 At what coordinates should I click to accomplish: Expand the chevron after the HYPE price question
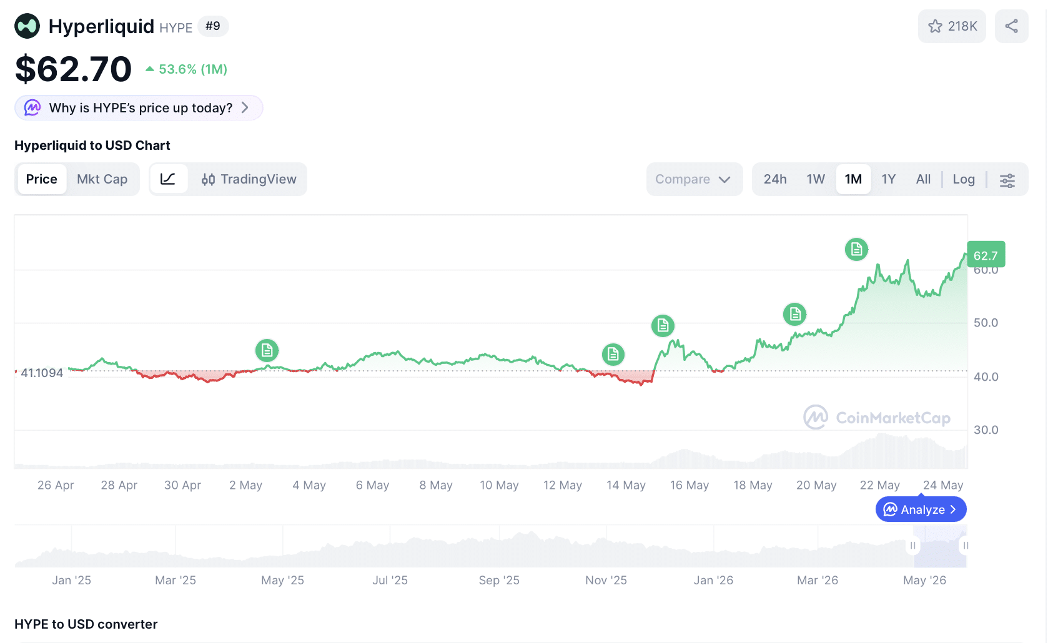pos(245,108)
